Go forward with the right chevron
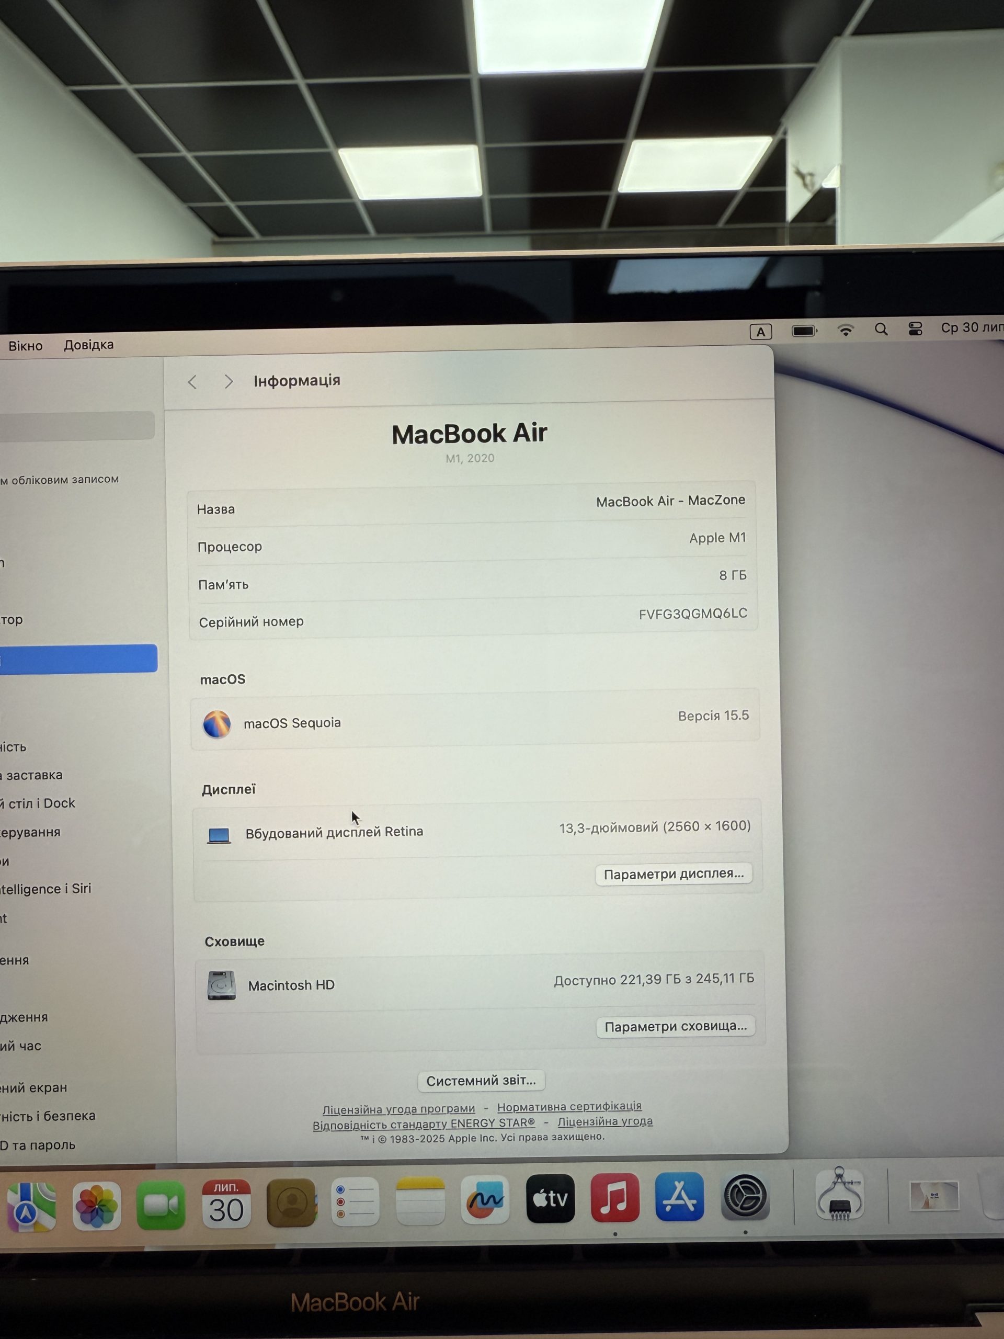This screenshot has width=1004, height=1339. click(x=228, y=381)
